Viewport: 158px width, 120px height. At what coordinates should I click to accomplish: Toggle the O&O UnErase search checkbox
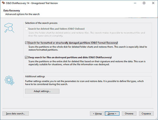pos(26,29)
